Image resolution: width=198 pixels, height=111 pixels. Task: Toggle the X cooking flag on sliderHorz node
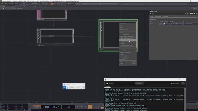pos(39,35)
